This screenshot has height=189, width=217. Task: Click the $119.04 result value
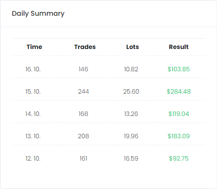(178, 114)
